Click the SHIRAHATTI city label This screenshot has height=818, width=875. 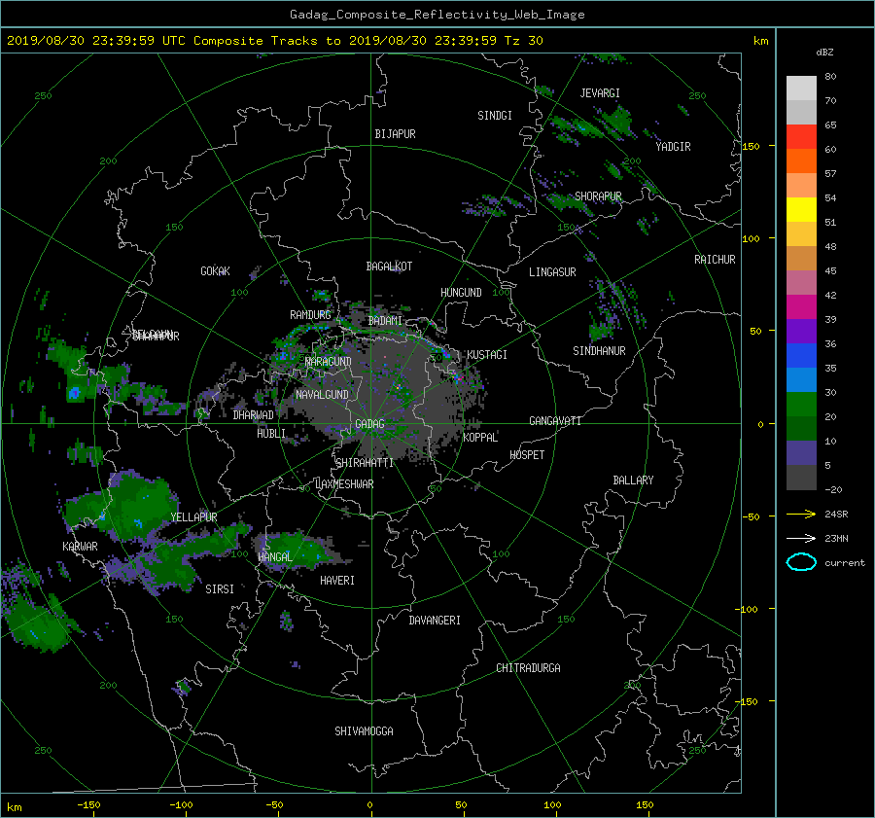point(365,463)
